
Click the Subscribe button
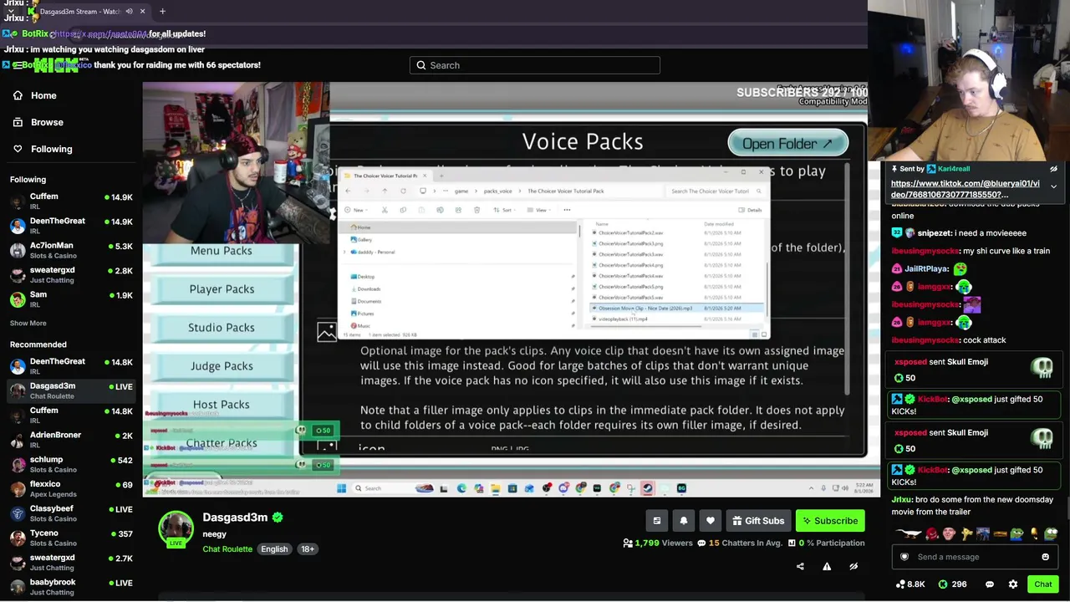point(830,521)
